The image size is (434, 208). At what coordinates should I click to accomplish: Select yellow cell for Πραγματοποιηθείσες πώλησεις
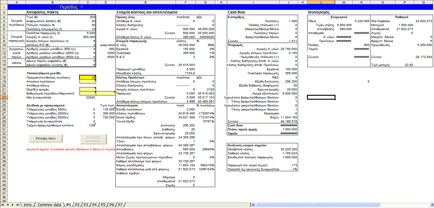point(88,78)
